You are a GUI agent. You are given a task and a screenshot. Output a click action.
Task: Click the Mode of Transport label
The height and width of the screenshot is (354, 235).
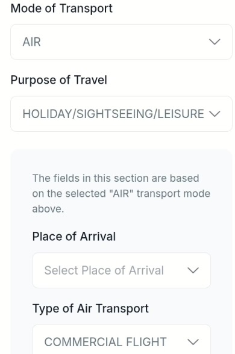click(61, 8)
